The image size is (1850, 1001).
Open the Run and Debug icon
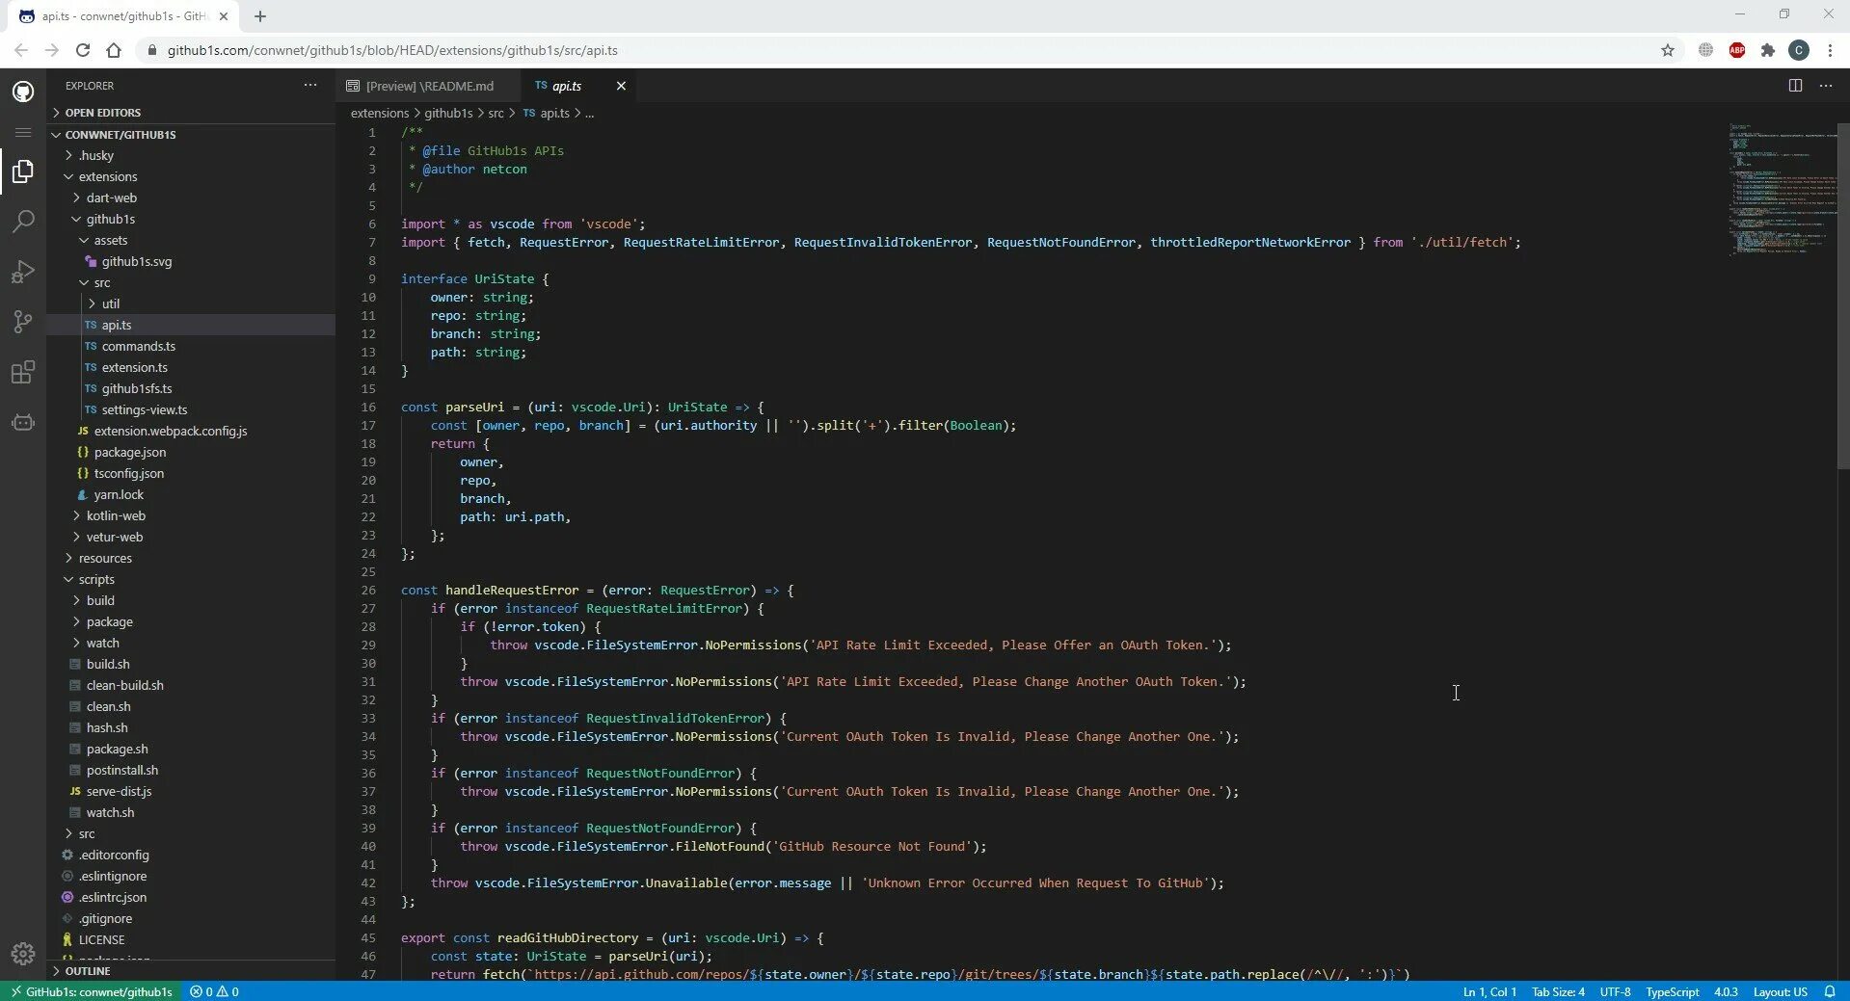[x=23, y=272]
